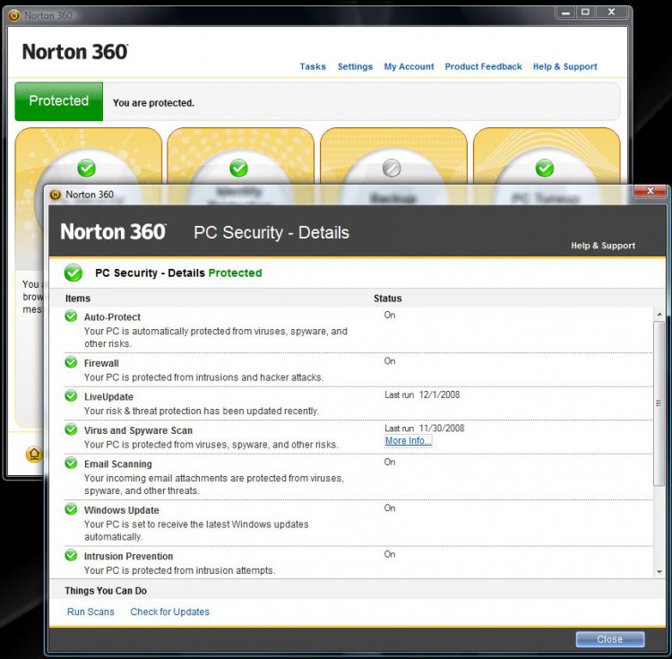
Task: Click the scrollbar thumb of the items list
Action: (659, 403)
